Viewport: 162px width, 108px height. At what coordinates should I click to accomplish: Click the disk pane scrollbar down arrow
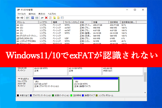145,93
